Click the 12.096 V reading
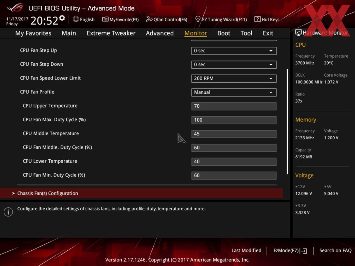This screenshot has width=355, height=266. 304,194
